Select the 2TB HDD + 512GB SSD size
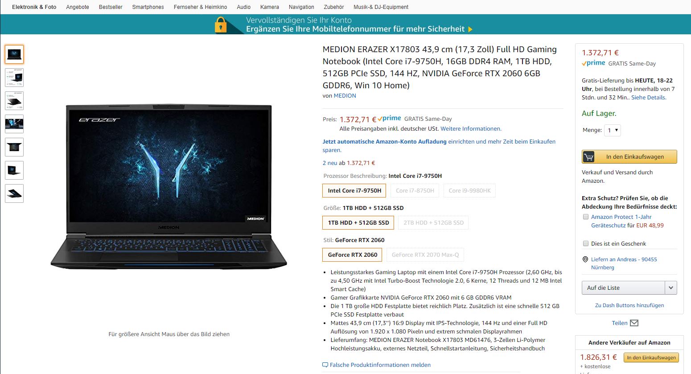Viewport: 691px width, 374px height. pyautogui.click(x=433, y=223)
